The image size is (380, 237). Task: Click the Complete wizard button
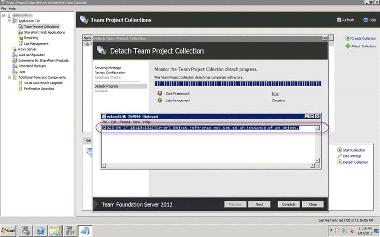[x=289, y=204]
